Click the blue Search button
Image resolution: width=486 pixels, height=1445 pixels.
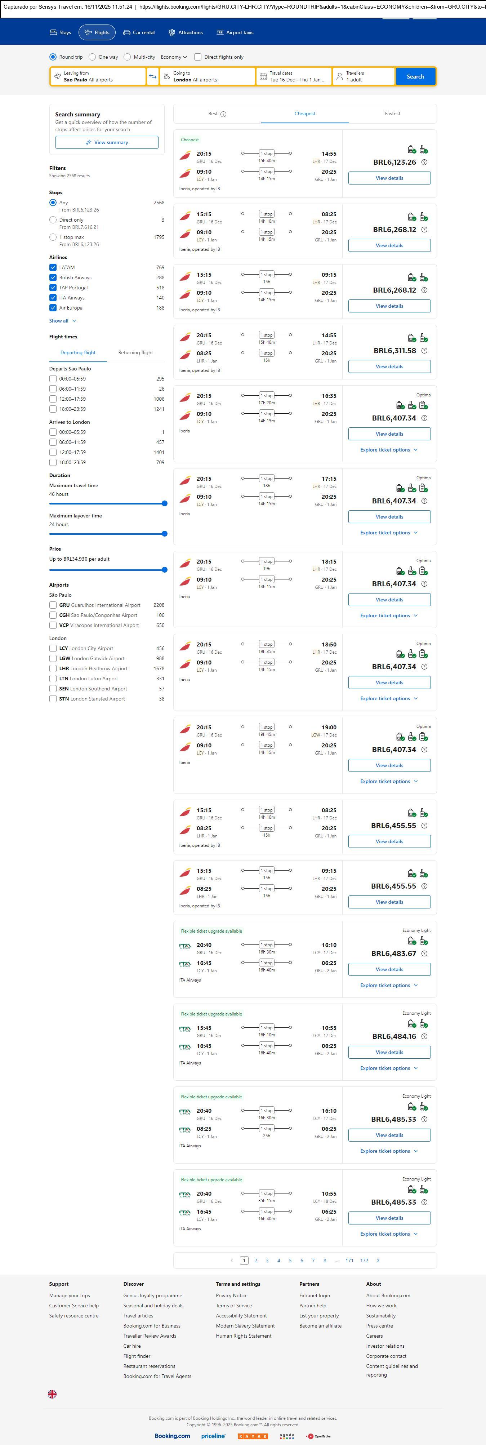(415, 76)
